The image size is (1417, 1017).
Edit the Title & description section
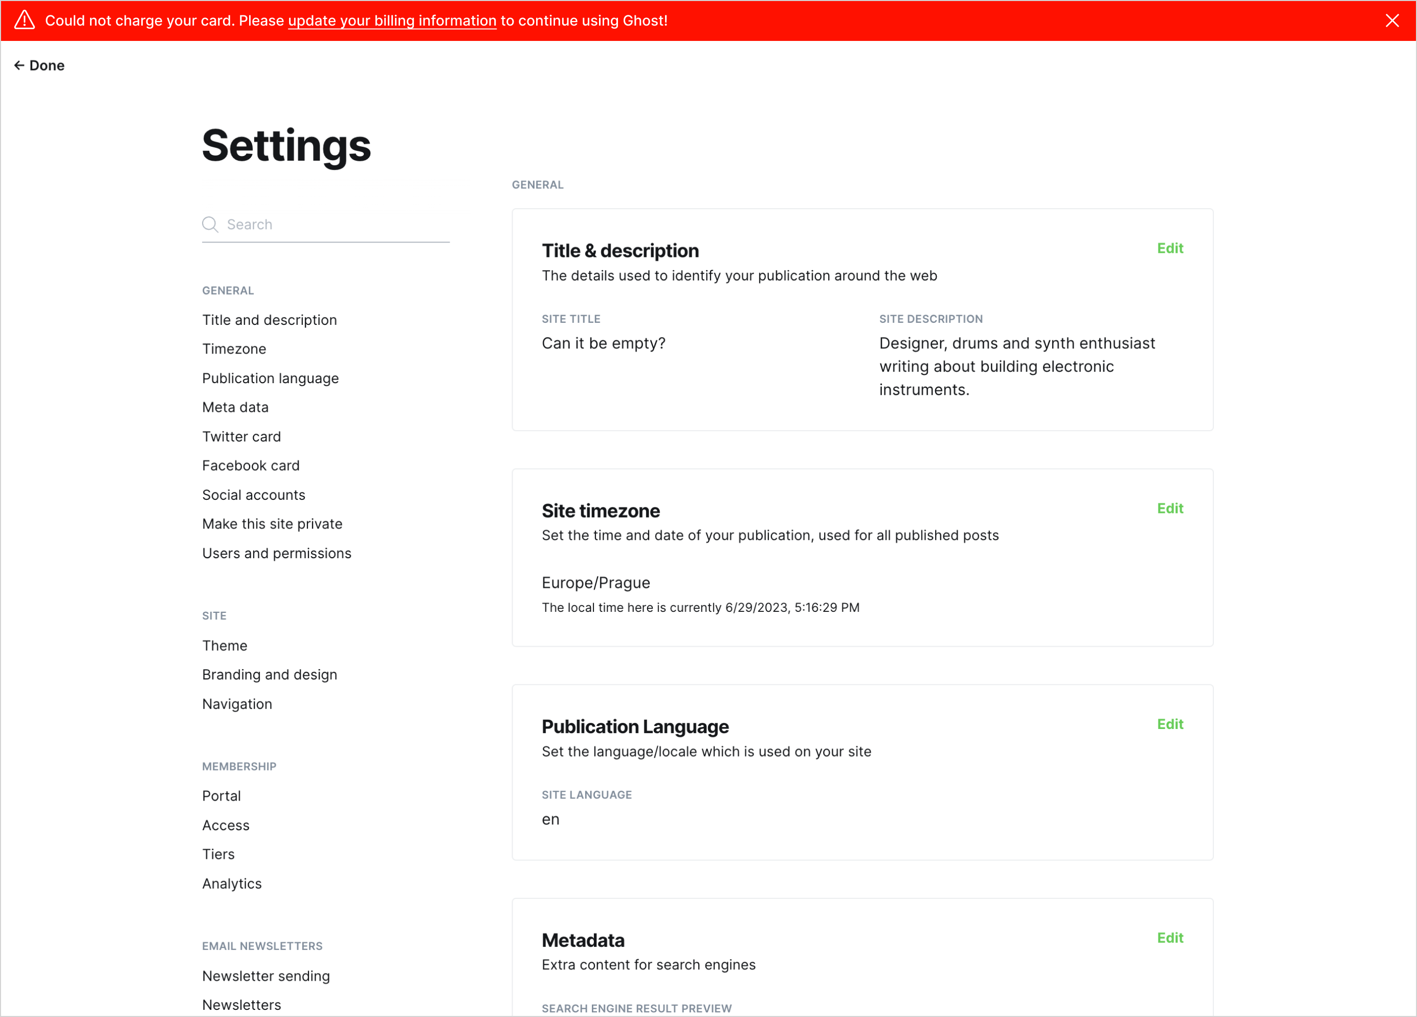[1169, 248]
